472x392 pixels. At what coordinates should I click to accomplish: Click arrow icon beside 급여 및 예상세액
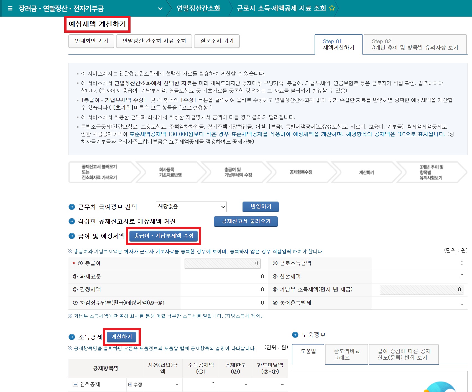tap(72, 236)
